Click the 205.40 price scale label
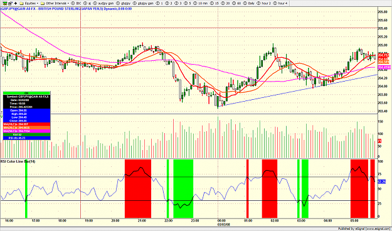392x231 pixels. click(383, 28)
